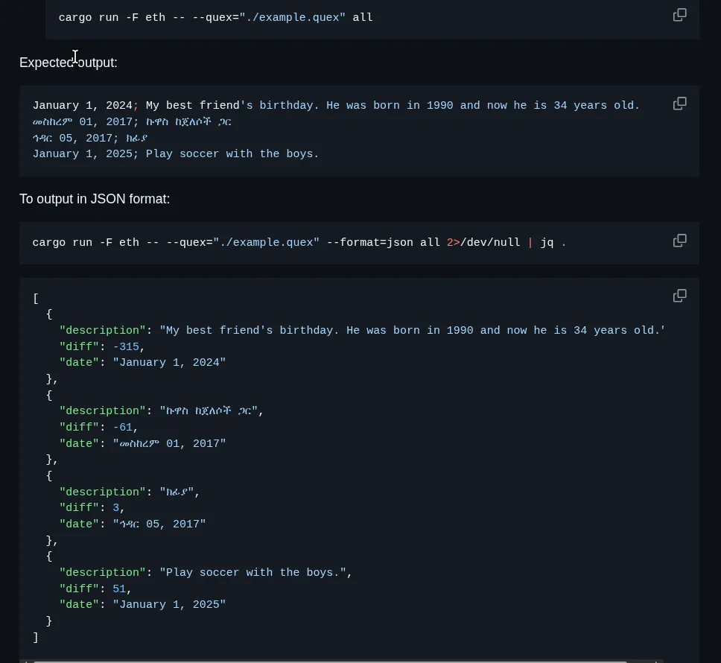Click the closing square bracket of JSON
Image resolution: width=721 pixels, height=663 pixels.
[36, 638]
